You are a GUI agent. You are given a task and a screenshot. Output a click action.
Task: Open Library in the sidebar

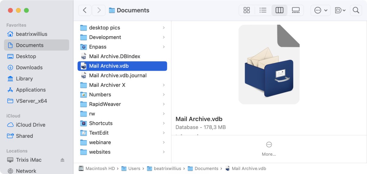(36, 79)
